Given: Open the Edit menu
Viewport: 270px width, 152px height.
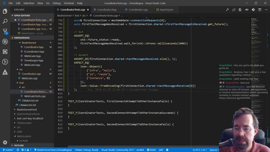Looking at the screenshot, I should click(18, 3).
